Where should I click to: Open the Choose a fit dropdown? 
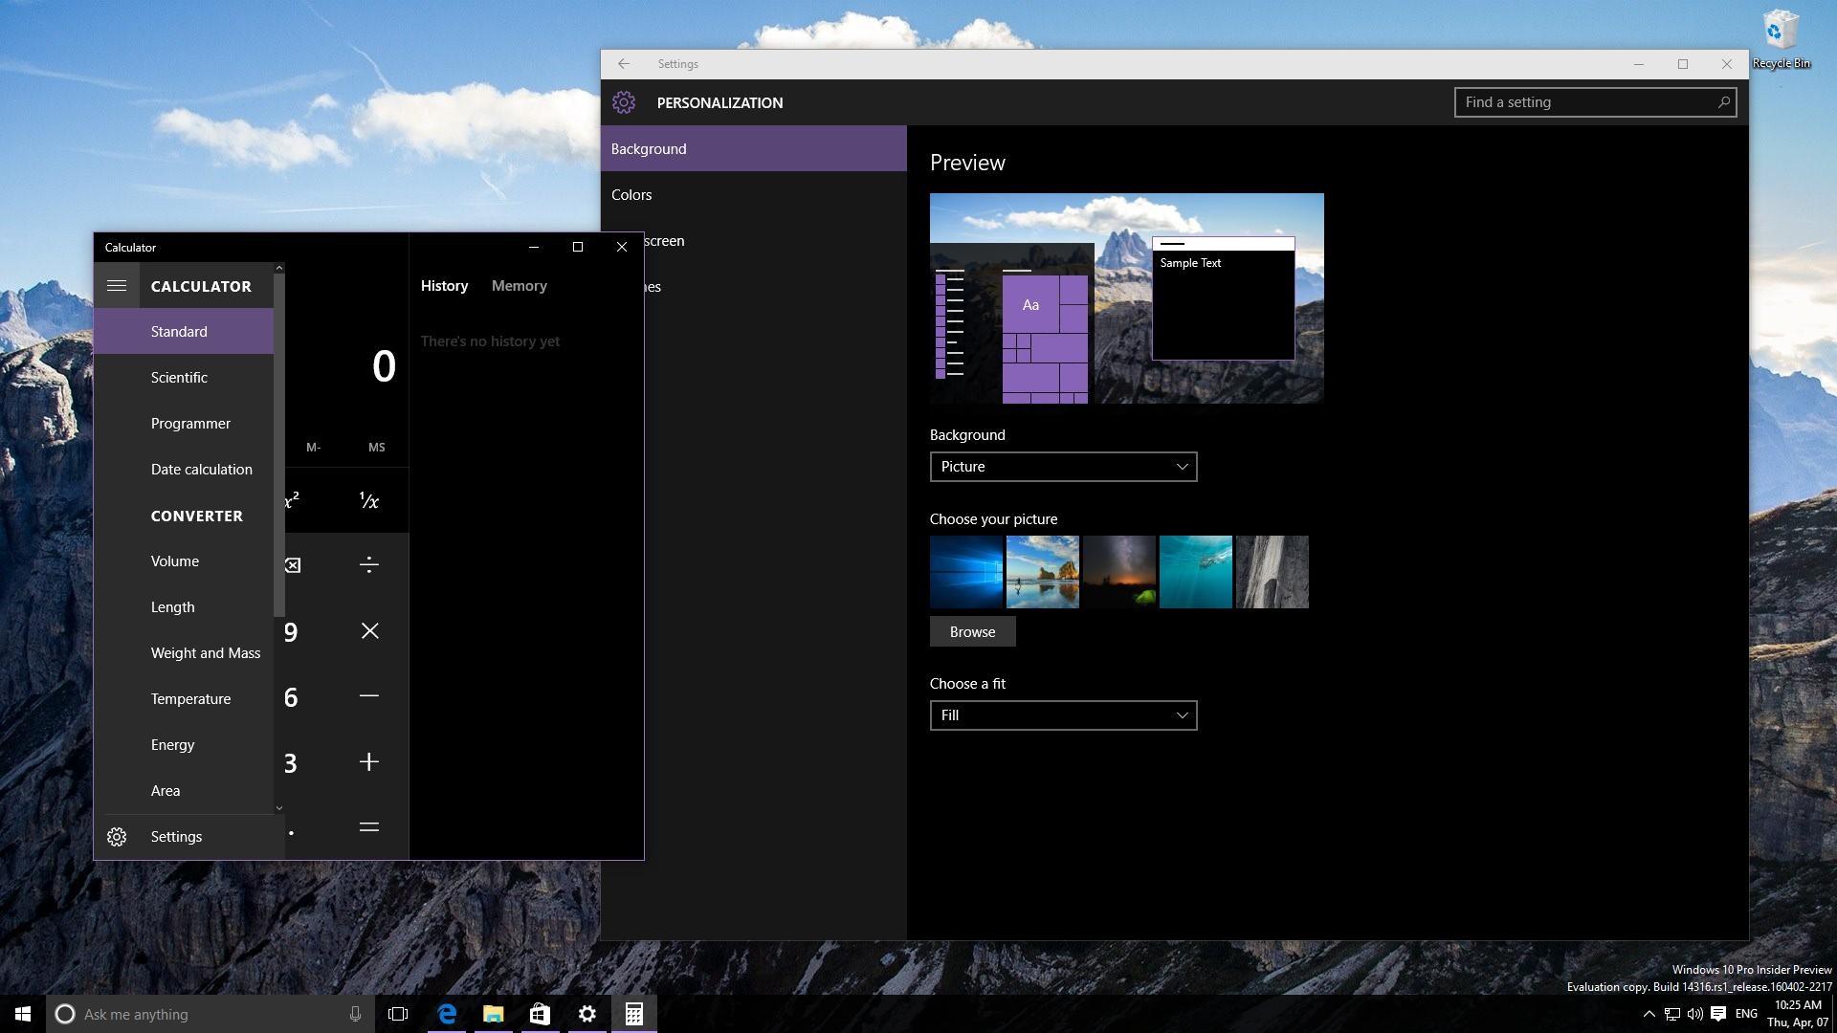point(1063,715)
